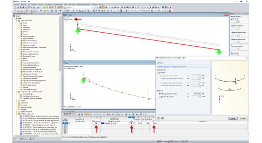Screen dimensions: 262x143
Task: Open the Archivo menu
Action: tap(17, 4)
